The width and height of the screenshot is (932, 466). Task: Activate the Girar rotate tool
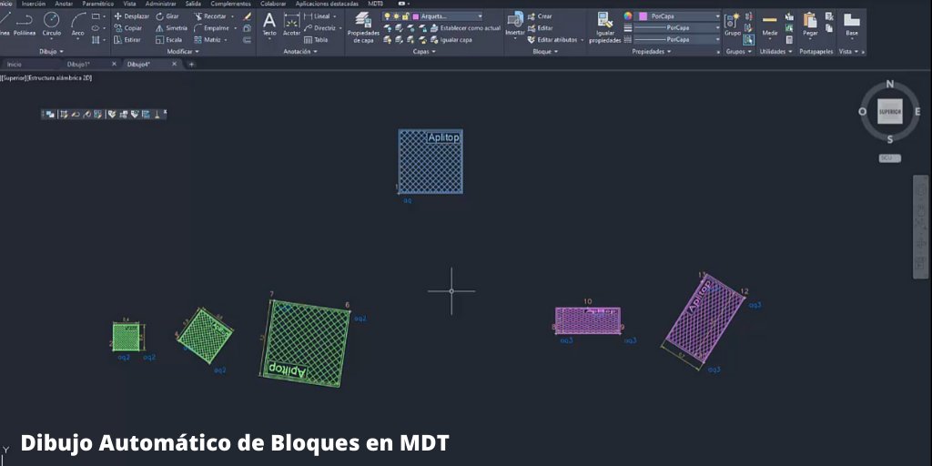coord(167,16)
